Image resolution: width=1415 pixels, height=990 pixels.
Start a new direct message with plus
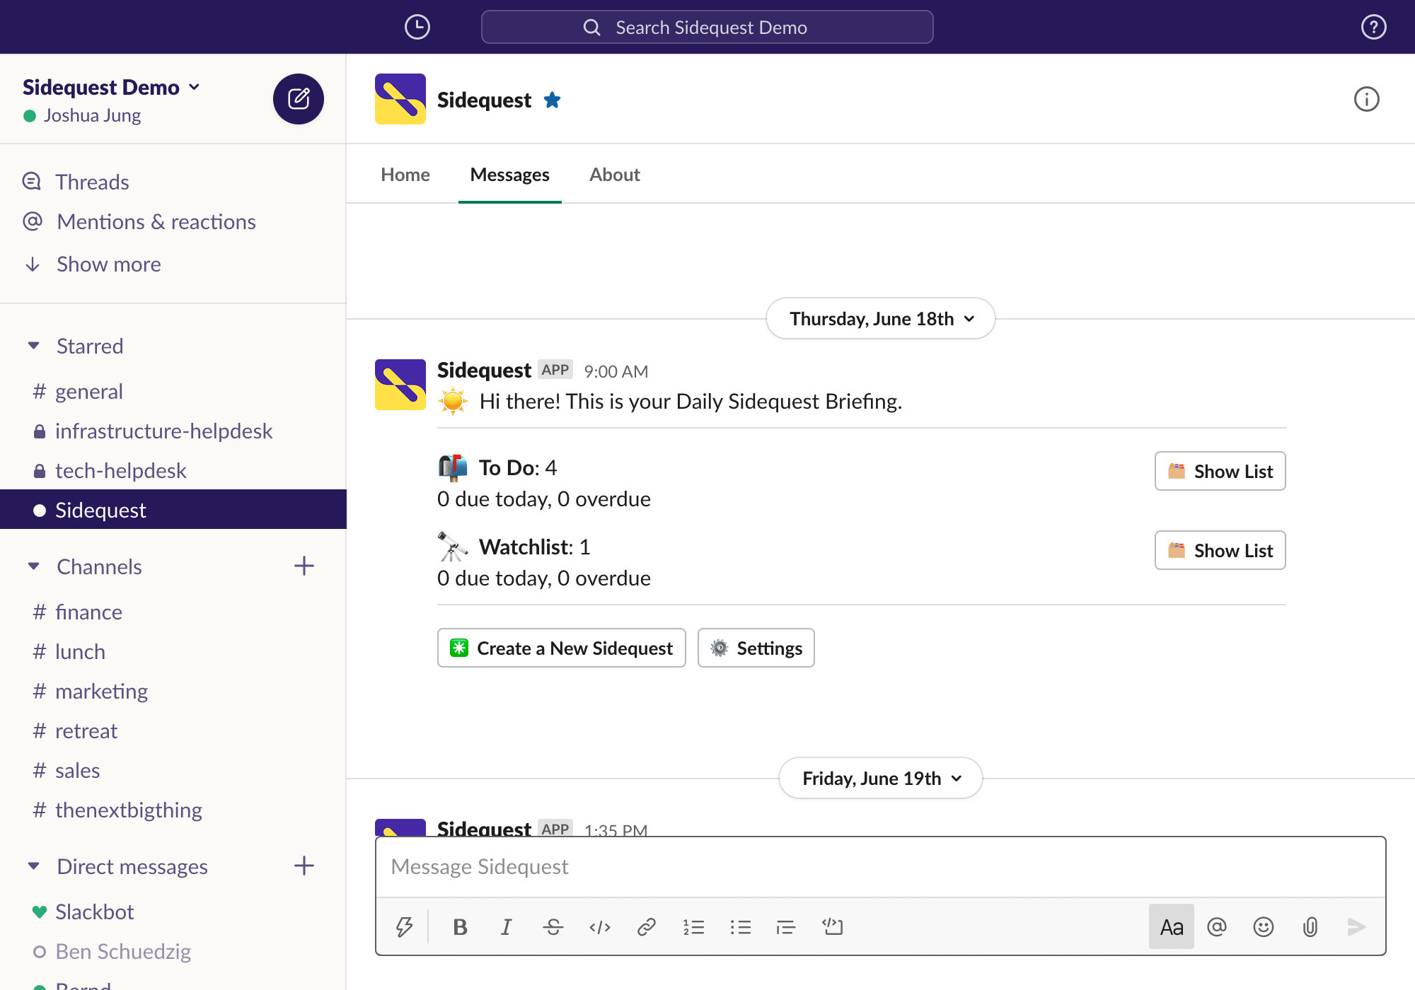(x=304, y=866)
